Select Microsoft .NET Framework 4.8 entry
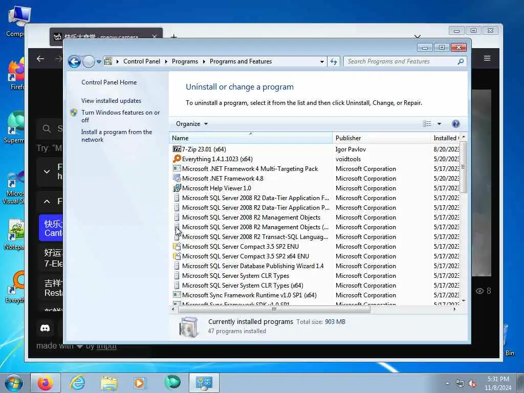Viewport: 524px width, 393px height. [x=223, y=179]
